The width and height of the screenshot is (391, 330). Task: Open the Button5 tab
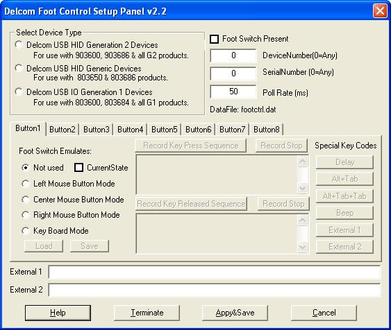(x=165, y=130)
